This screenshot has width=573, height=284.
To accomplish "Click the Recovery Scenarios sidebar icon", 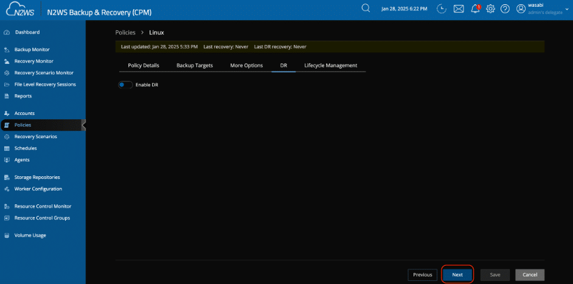I will pyautogui.click(x=6, y=137).
